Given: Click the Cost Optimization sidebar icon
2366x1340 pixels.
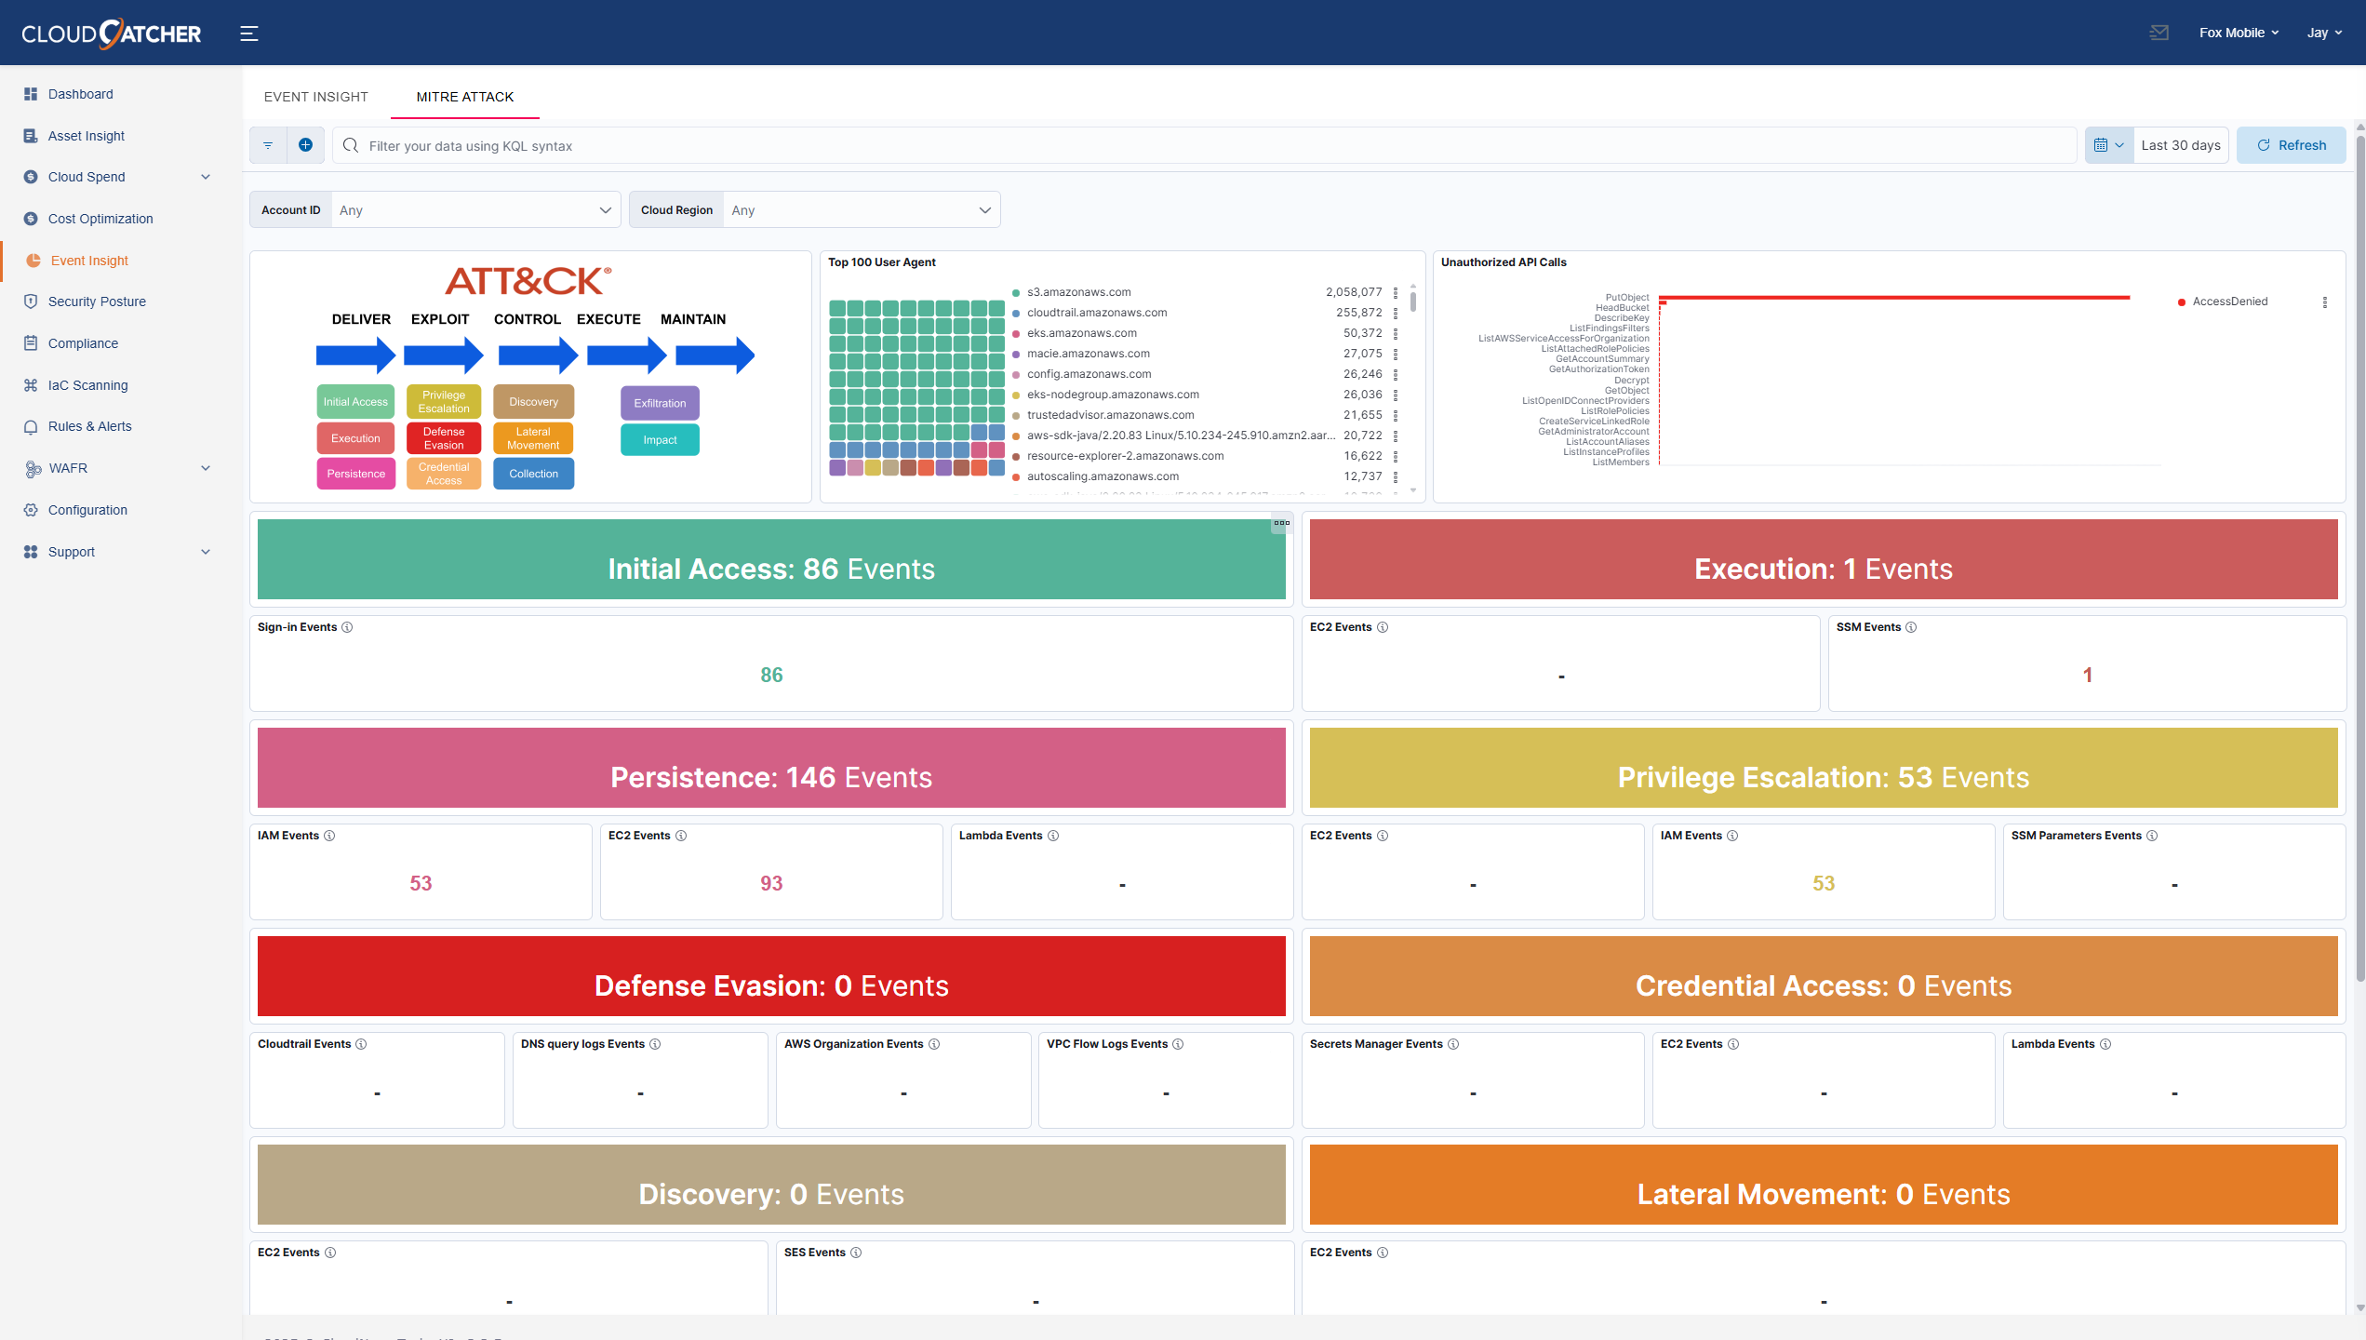Looking at the screenshot, I should (31, 219).
